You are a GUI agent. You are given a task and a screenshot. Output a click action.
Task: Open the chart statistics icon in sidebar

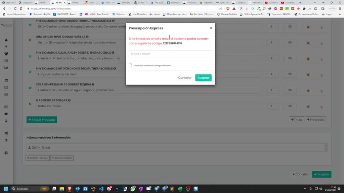[6, 68]
